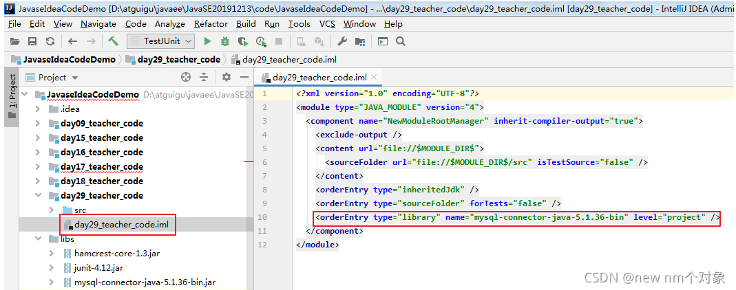The width and height of the screenshot is (736, 290).
Task: Open the Help menu
Action: click(393, 24)
